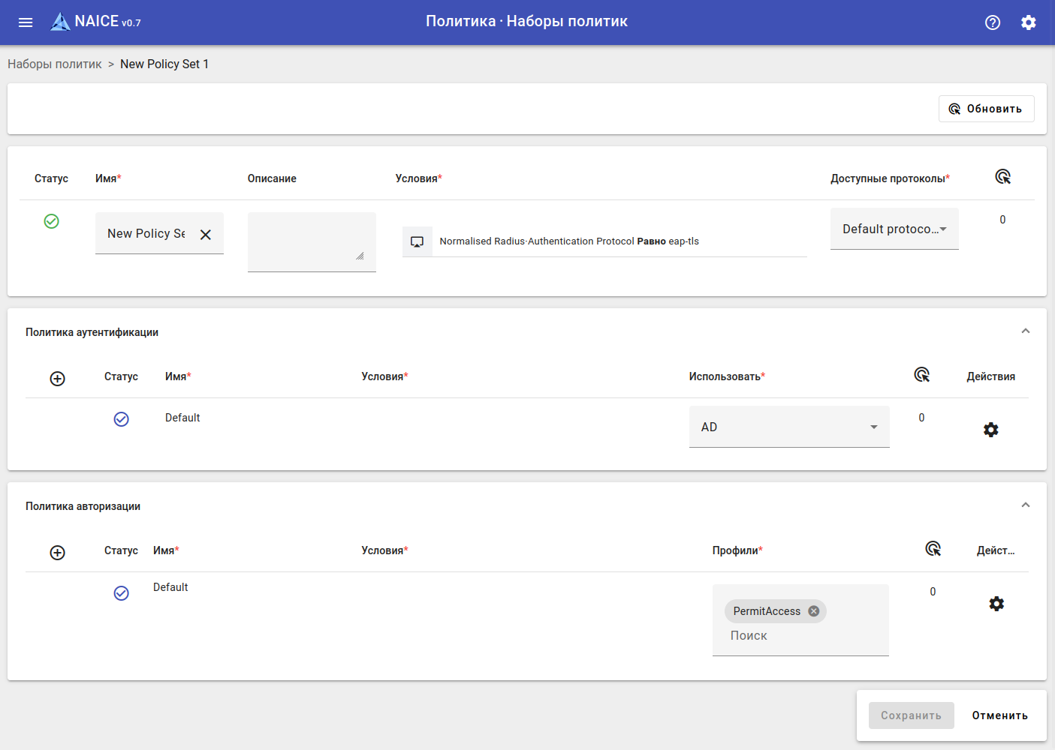This screenshot has width=1055, height=750.
Task: Collapse the Политика аутентификации section
Action: [x=1026, y=331]
